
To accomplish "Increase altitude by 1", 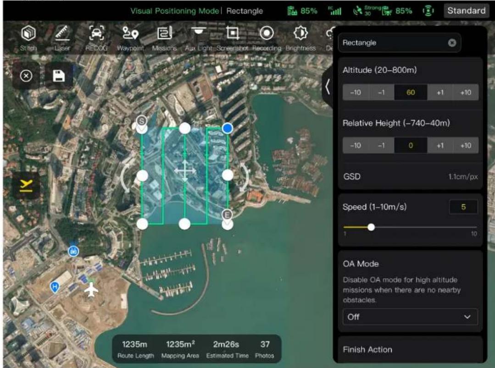I will 440,93.
